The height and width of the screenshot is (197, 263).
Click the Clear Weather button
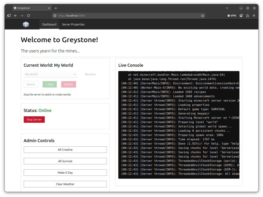point(65,184)
